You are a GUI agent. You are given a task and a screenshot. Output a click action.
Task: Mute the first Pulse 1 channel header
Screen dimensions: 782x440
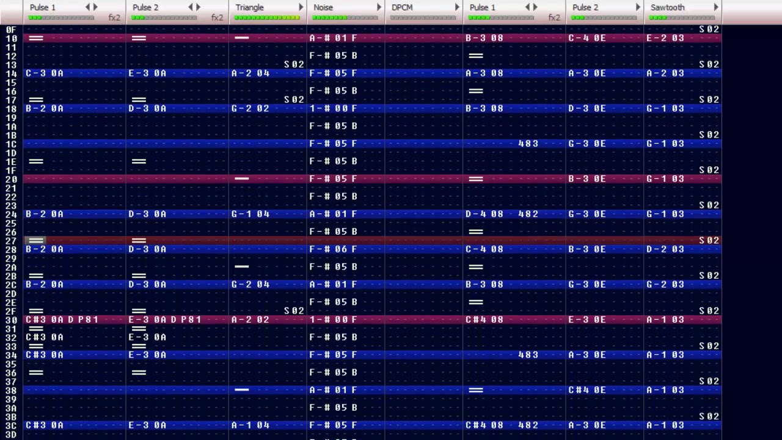42,7
